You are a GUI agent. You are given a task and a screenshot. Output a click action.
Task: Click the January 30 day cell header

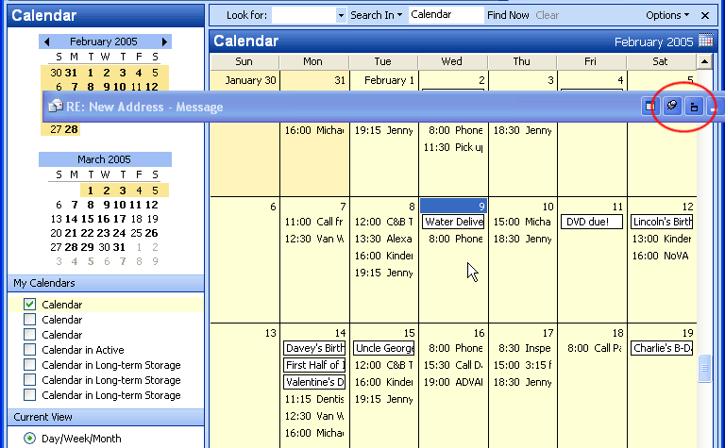245,80
